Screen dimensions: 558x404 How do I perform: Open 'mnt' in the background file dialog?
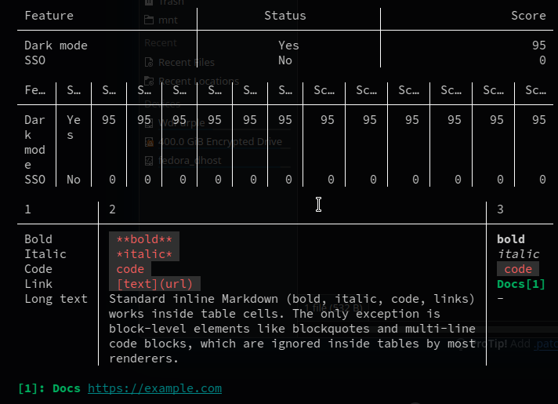click(x=168, y=20)
